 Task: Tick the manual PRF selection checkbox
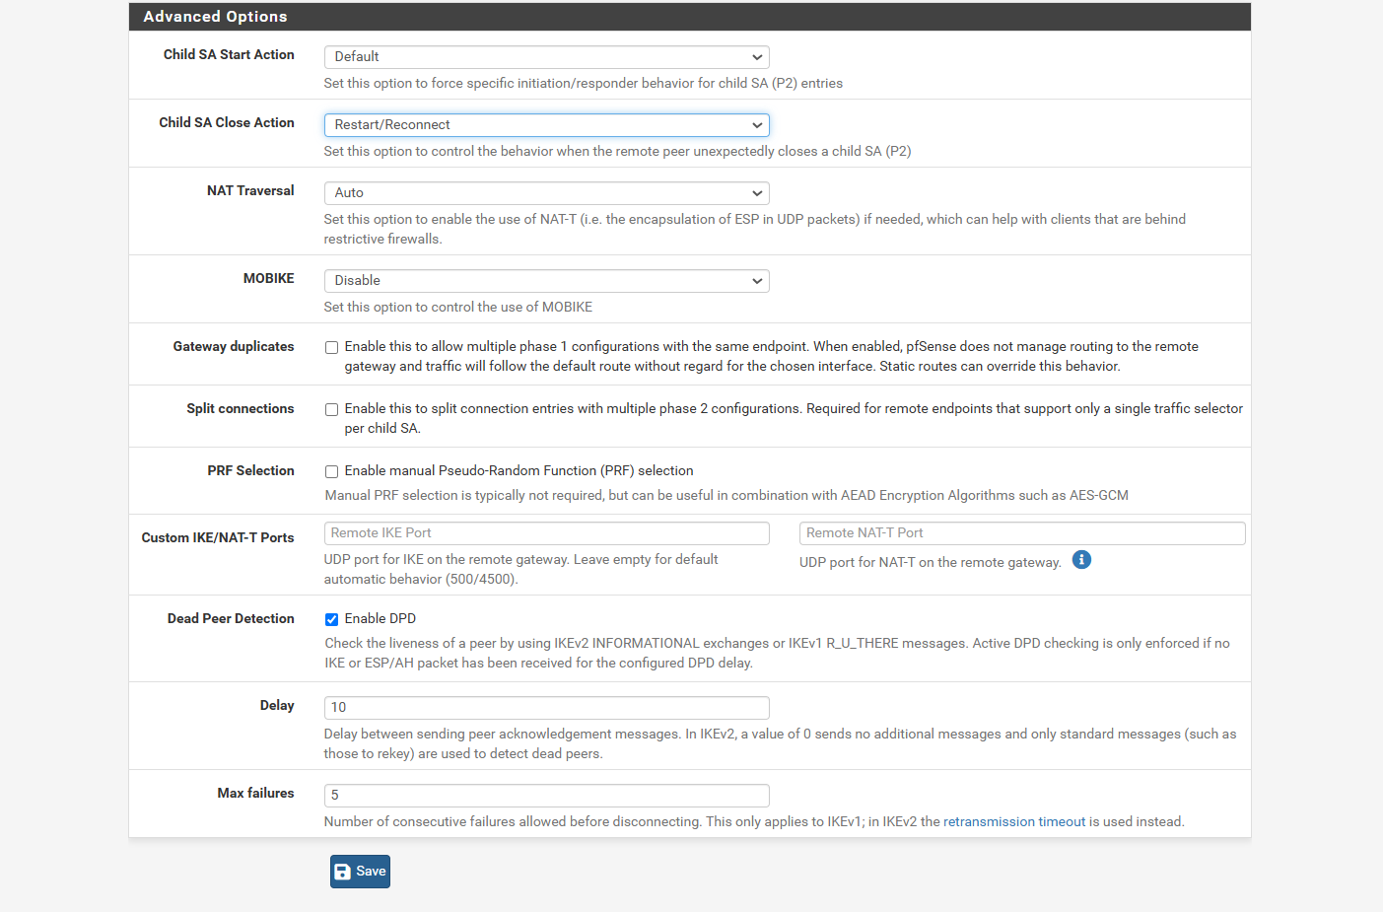[x=332, y=472]
